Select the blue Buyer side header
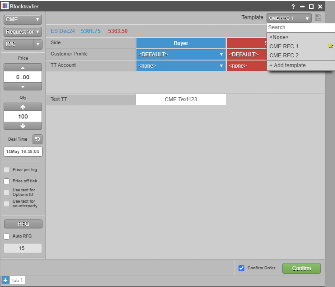This screenshot has height=287, width=335. tap(181, 43)
